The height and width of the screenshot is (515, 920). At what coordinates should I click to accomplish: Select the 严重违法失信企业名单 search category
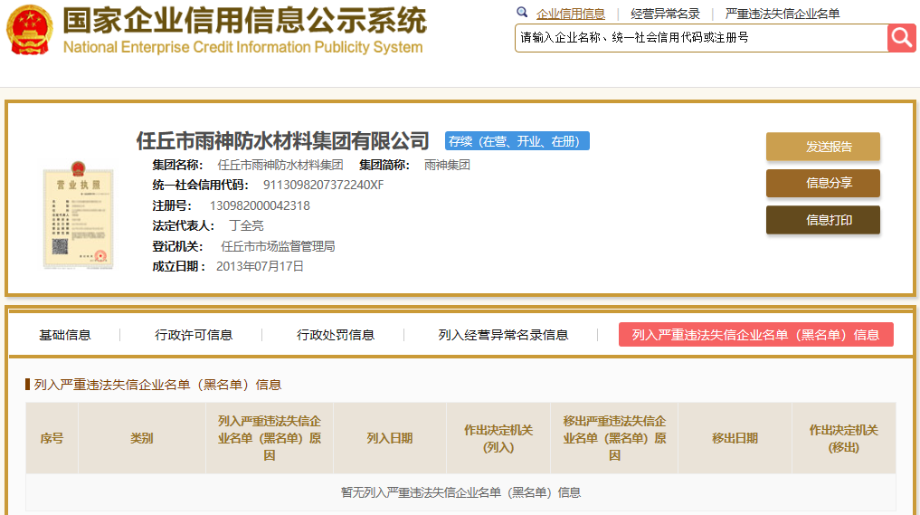[782, 14]
